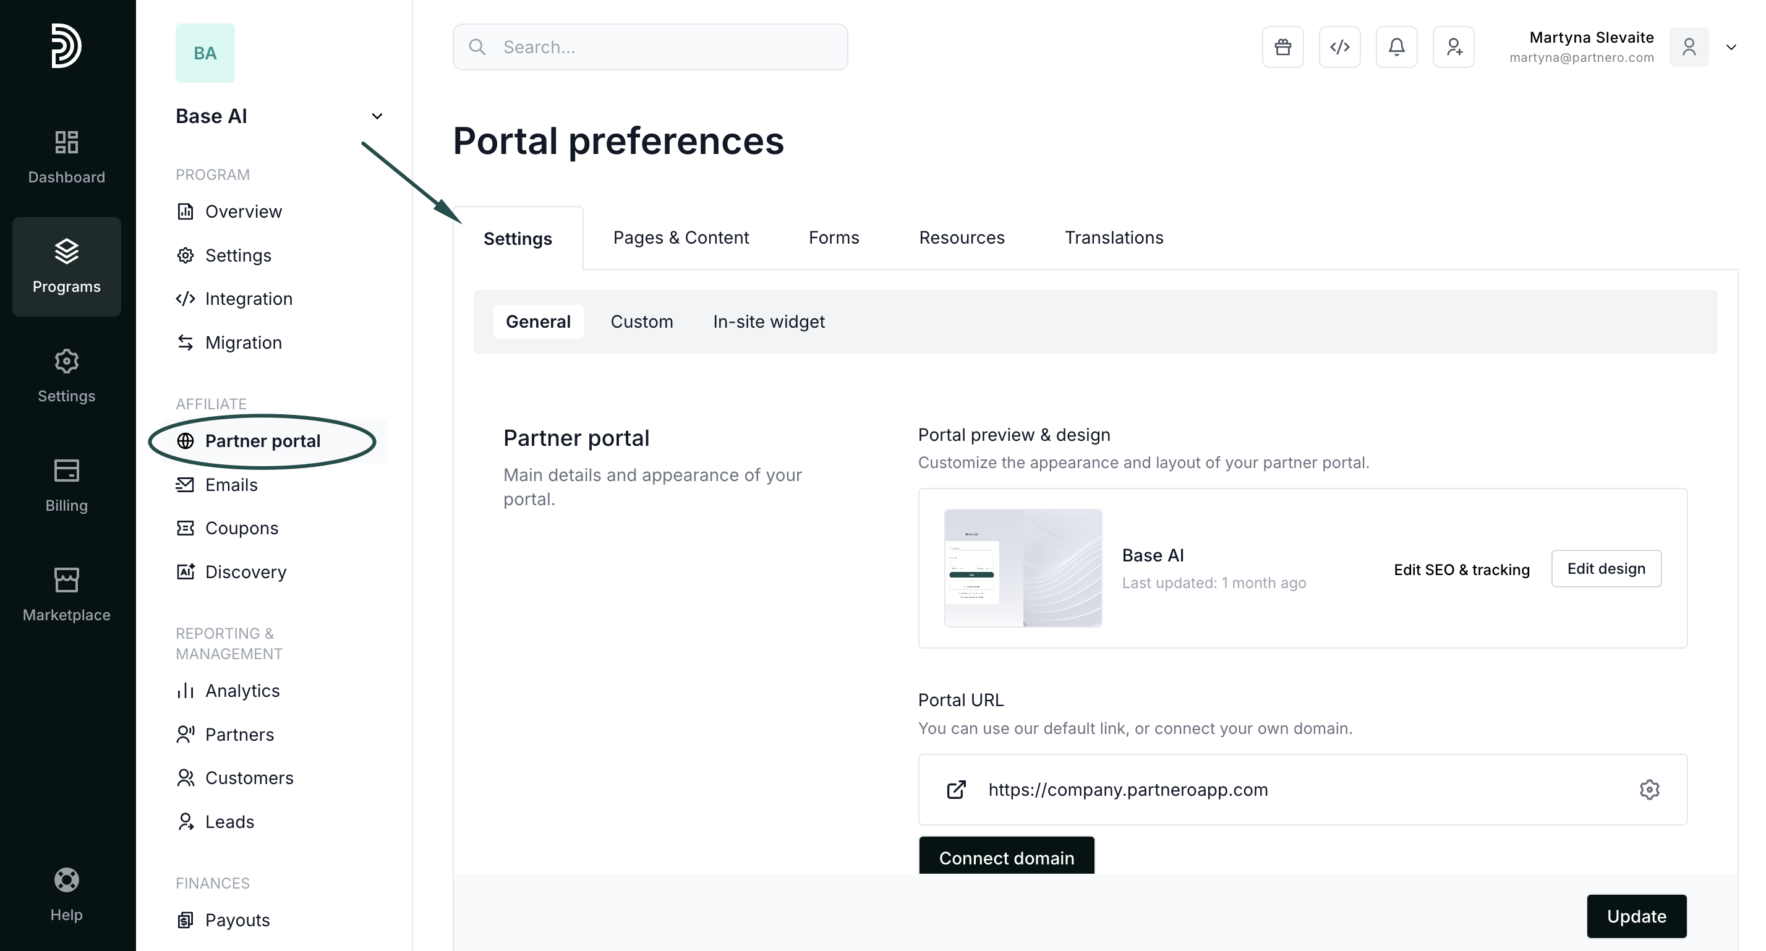Open the Translations tab
Image resolution: width=1766 pixels, height=951 pixels.
[x=1114, y=238]
